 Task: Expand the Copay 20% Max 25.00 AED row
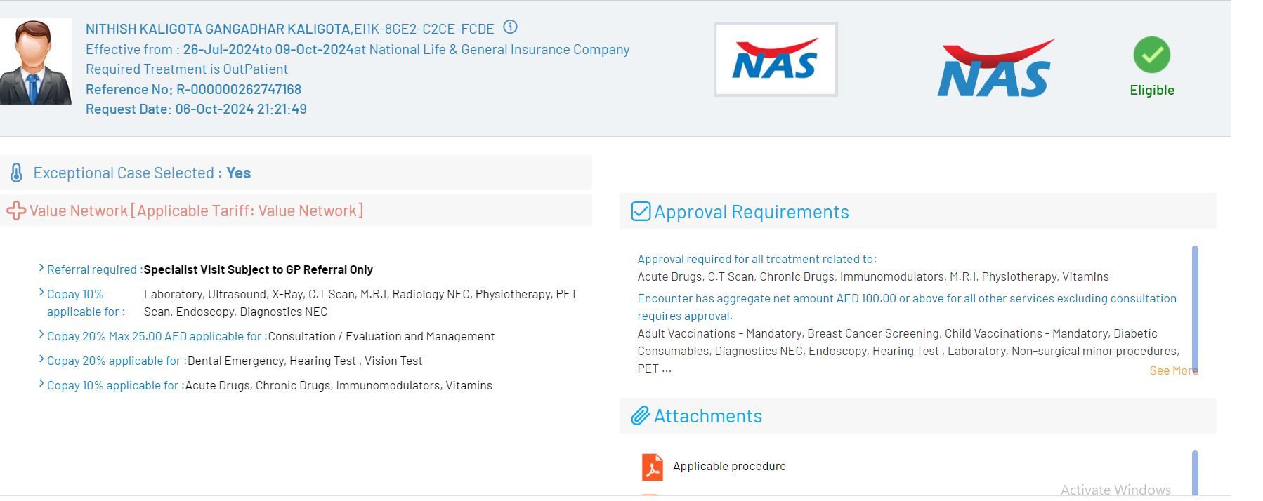41,335
